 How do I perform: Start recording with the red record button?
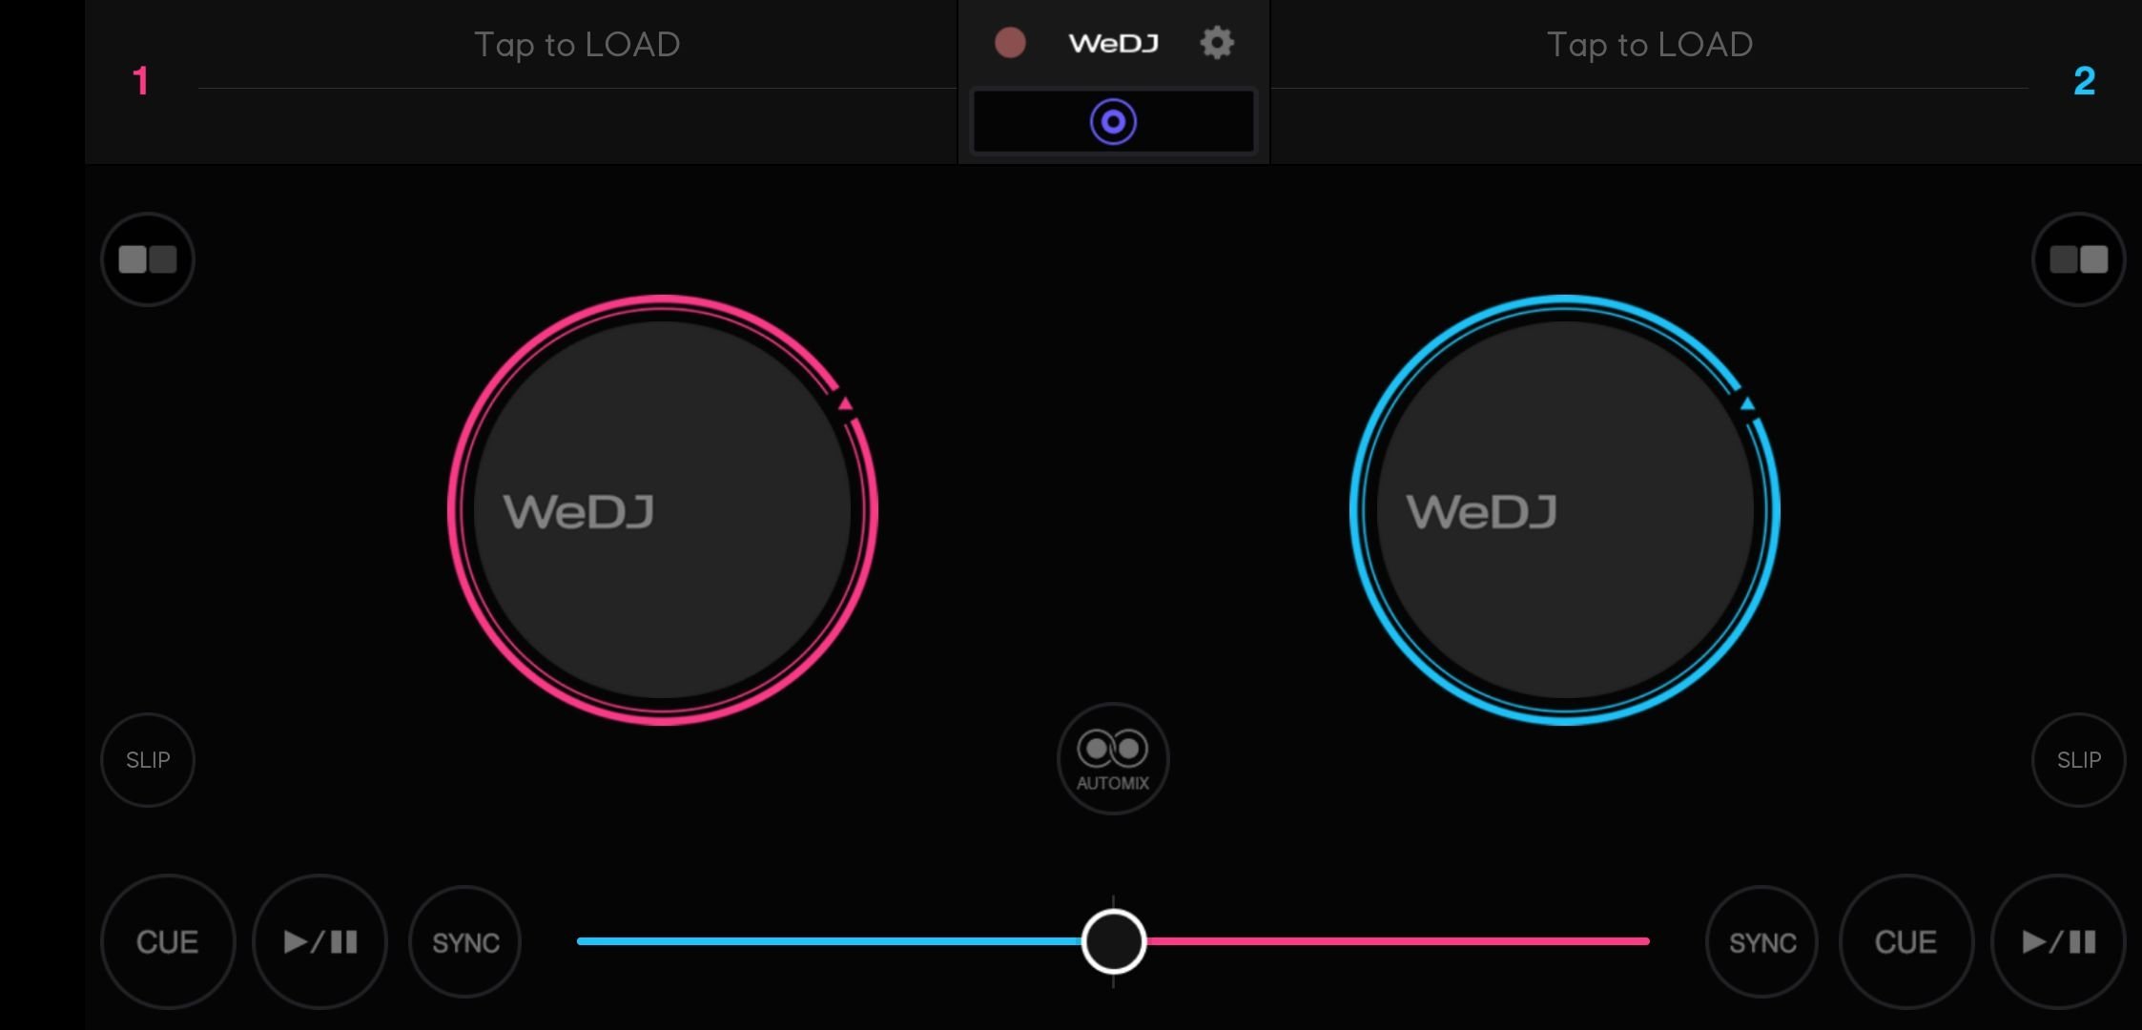(x=1010, y=43)
